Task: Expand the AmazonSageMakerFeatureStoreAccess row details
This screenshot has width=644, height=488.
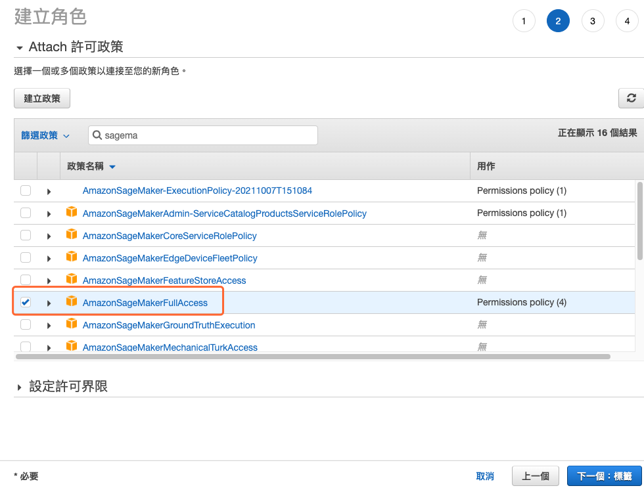Action: point(49,280)
